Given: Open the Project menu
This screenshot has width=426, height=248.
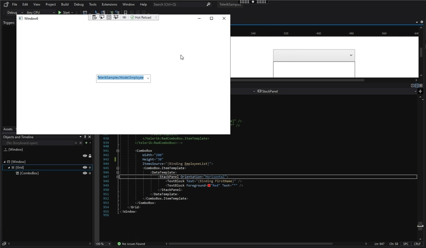Looking at the screenshot, I should 51,4.
